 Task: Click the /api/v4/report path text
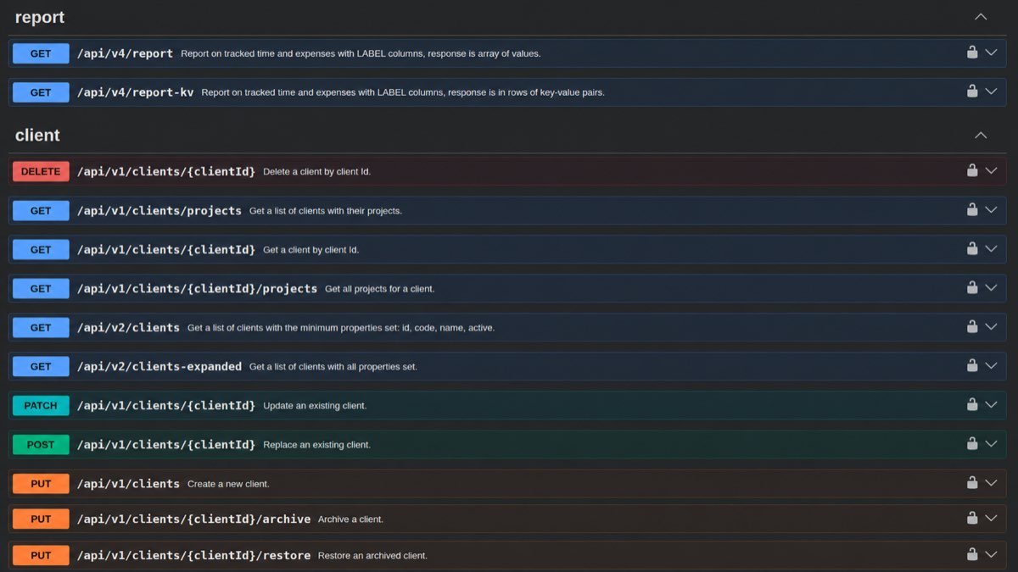125,53
